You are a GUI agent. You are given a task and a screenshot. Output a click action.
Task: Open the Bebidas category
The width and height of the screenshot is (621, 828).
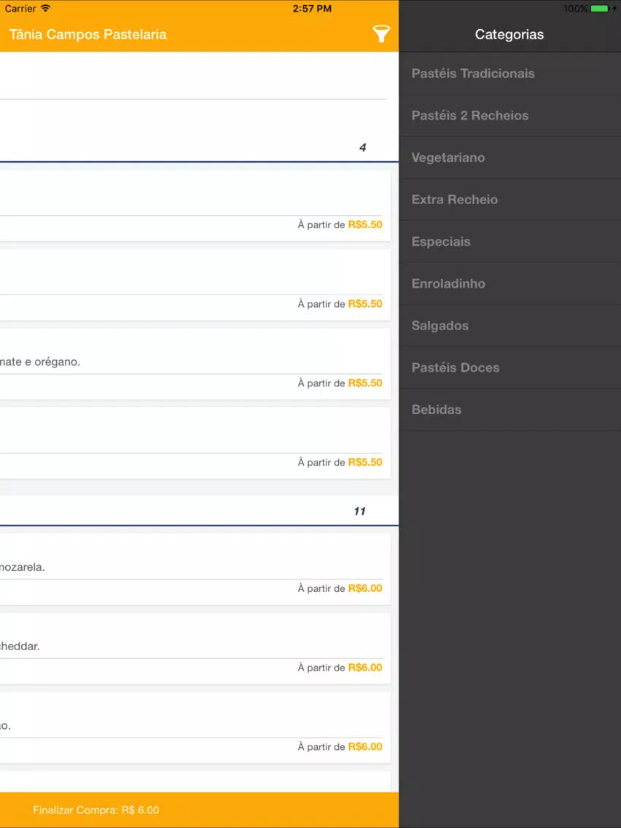pyautogui.click(x=509, y=410)
